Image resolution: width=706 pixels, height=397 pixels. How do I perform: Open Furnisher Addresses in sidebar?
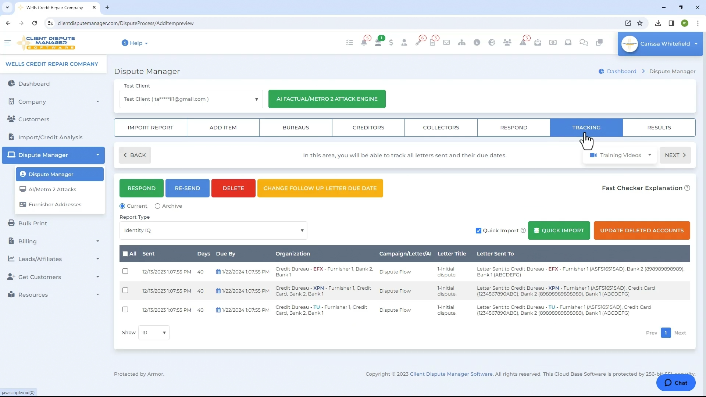tap(55, 204)
